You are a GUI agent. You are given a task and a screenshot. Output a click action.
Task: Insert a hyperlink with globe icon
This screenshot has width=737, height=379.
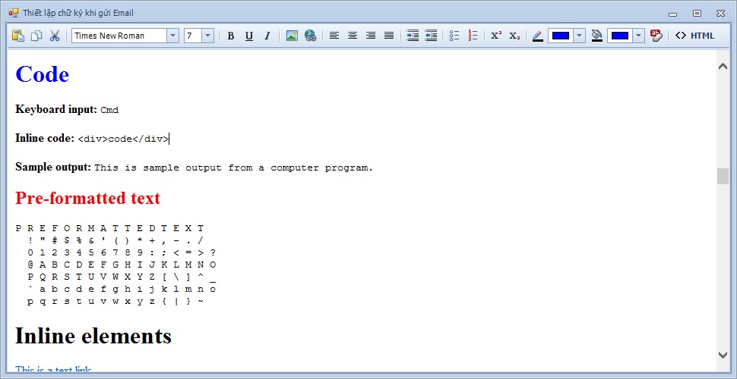pyautogui.click(x=310, y=36)
